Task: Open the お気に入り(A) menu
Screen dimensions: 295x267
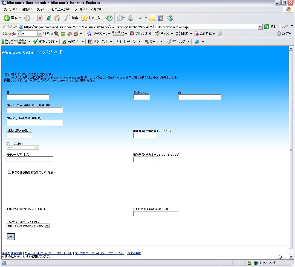Action: [x=61, y=9]
